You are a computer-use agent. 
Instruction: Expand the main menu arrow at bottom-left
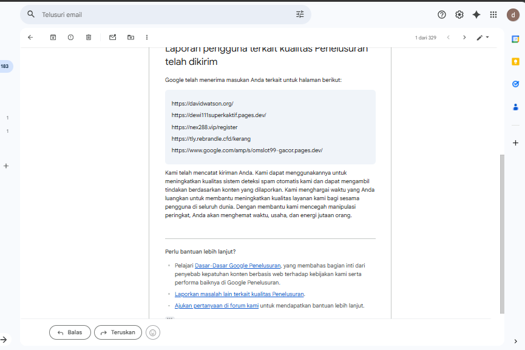(4, 340)
